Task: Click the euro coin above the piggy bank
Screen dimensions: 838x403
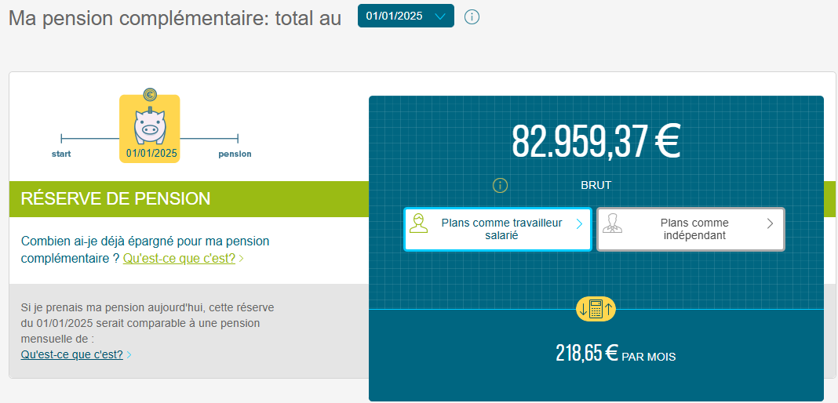Action: (150, 95)
